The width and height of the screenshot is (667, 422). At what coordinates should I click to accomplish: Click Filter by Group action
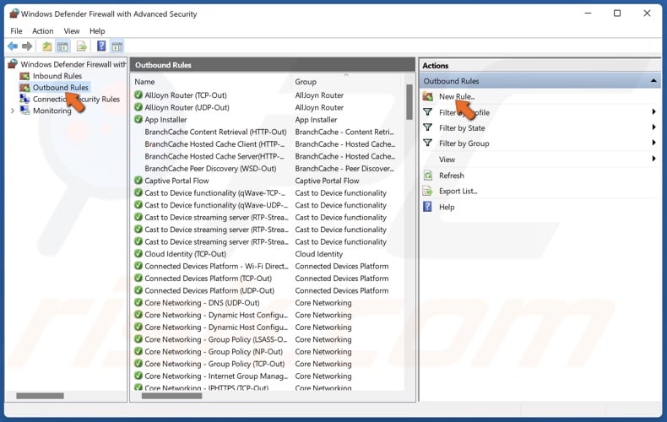(464, 143)
